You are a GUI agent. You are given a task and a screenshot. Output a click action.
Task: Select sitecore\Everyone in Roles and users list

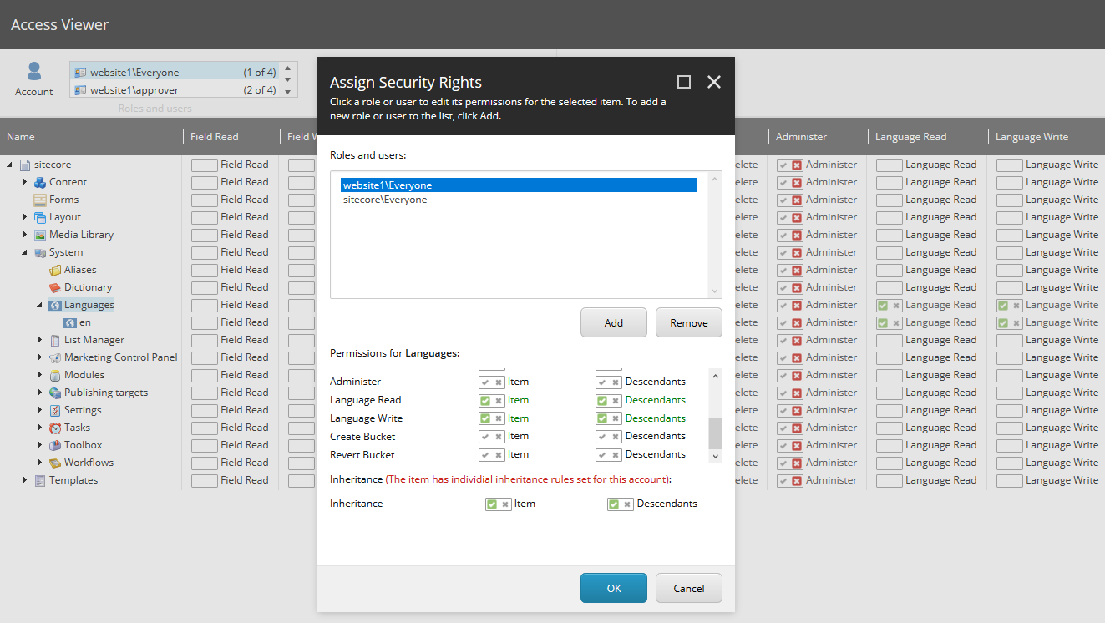(385, 200)
